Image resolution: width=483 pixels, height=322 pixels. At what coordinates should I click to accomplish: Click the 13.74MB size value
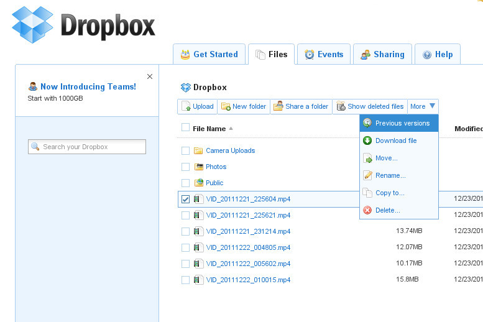click(x=409, y=231)
